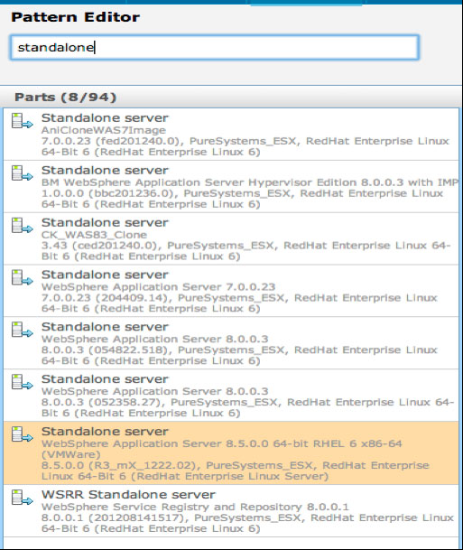Click the server icon for Hypervisor Edition 8.0.0.3 part
Viewport: 463px width, 550px height.
click(22, 173)
